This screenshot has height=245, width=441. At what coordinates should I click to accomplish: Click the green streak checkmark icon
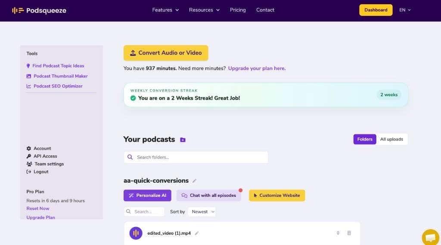pyautogui.click(x=133, y=98)
